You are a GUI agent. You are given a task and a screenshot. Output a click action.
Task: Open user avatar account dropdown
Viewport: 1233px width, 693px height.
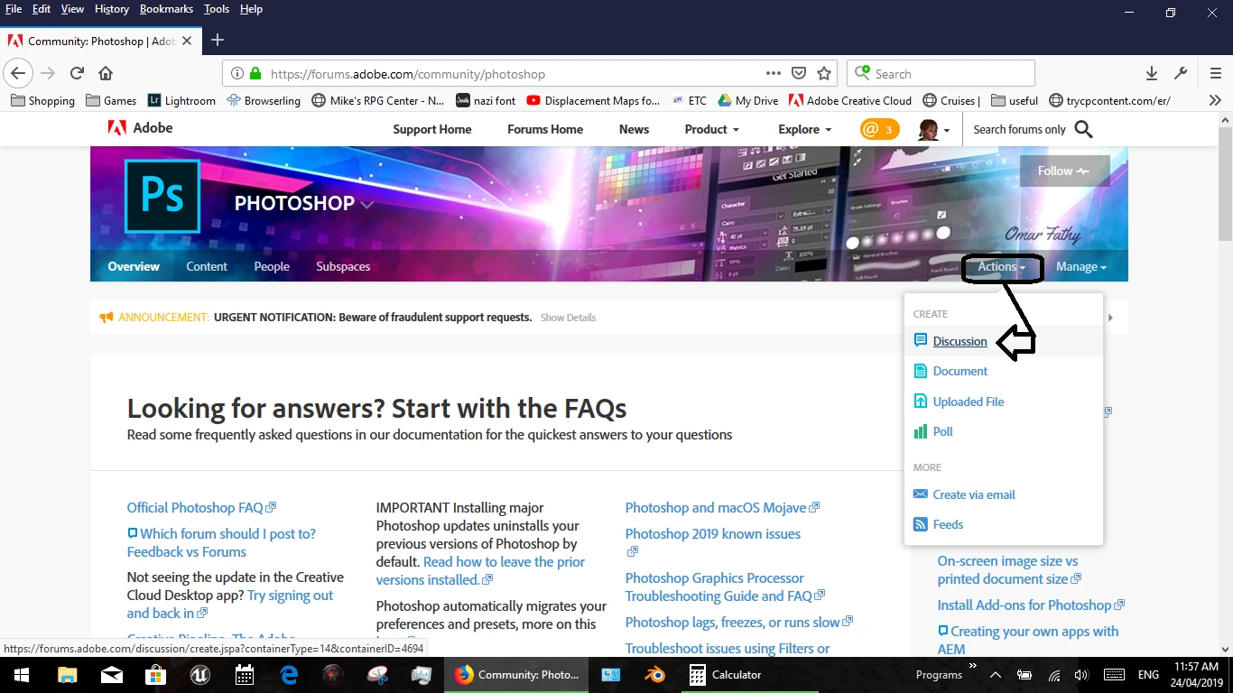point(933,129)
